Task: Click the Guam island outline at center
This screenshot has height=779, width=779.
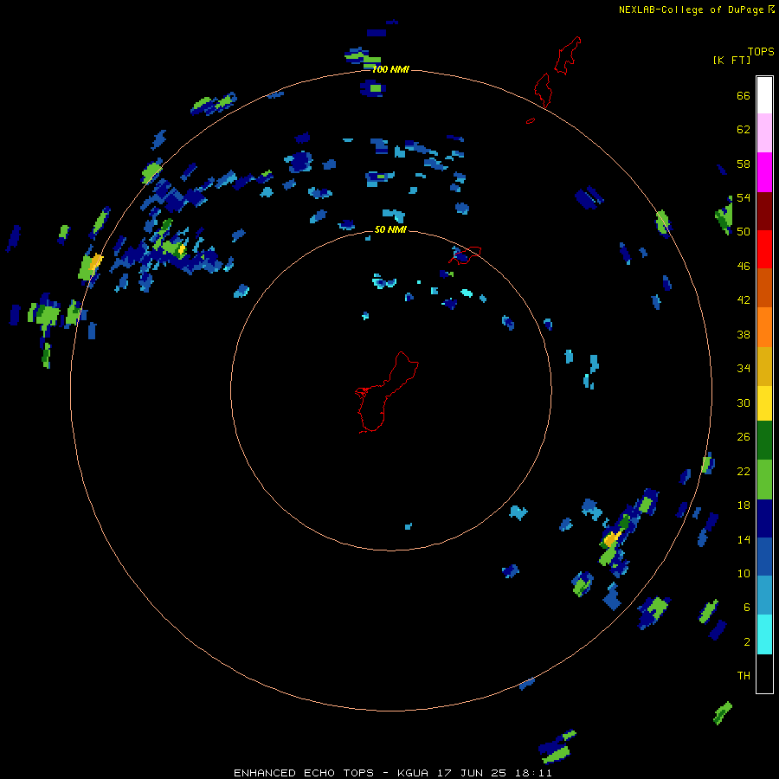Action: (387, 392)
